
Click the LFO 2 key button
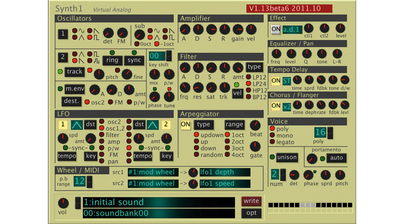click(167, 156)
